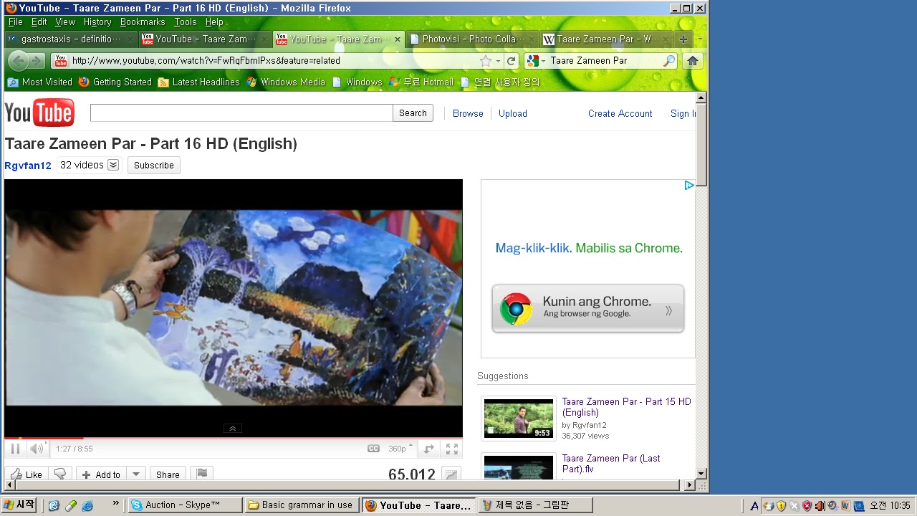Image resolution: width=917 pixels, height=516 pixels.
Task: Open the Most Visited bookmarks folder
Action: [40, 82]
